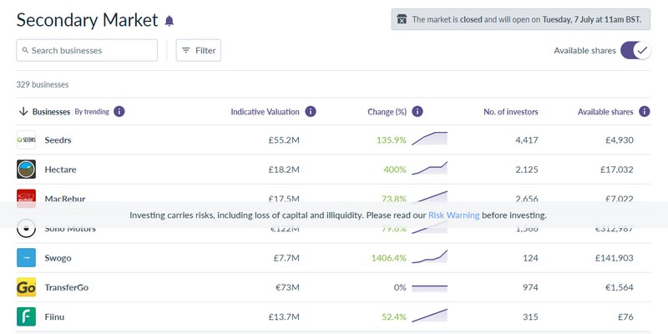Click the Search businesses input field

[x=87, y=50]
